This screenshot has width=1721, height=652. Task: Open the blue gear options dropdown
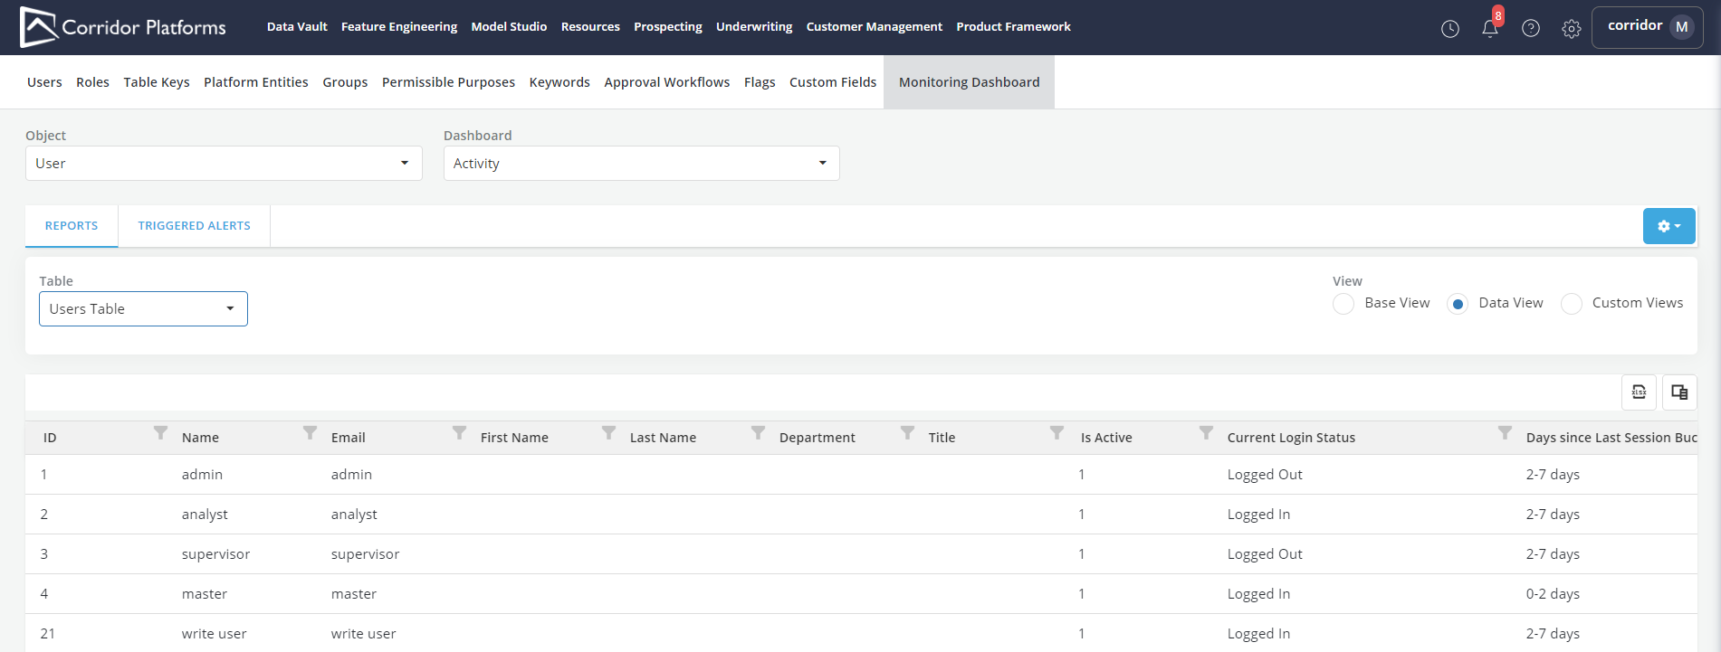tap(1668, 226)
